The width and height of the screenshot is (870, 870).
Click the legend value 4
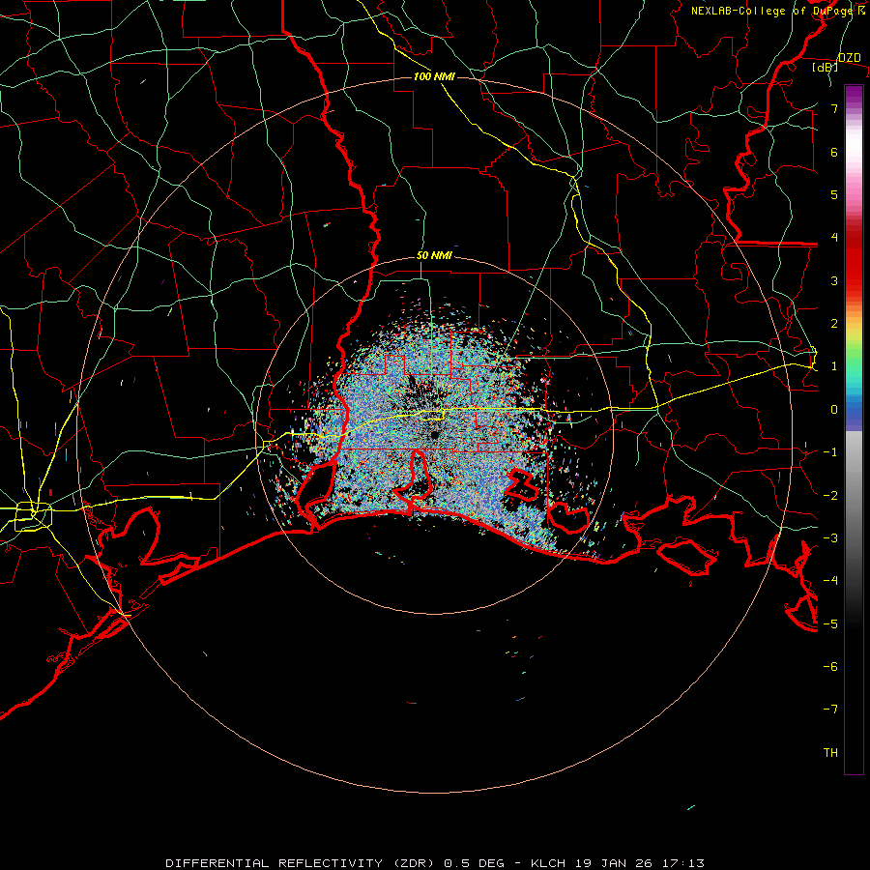click(x=834, y=238)
